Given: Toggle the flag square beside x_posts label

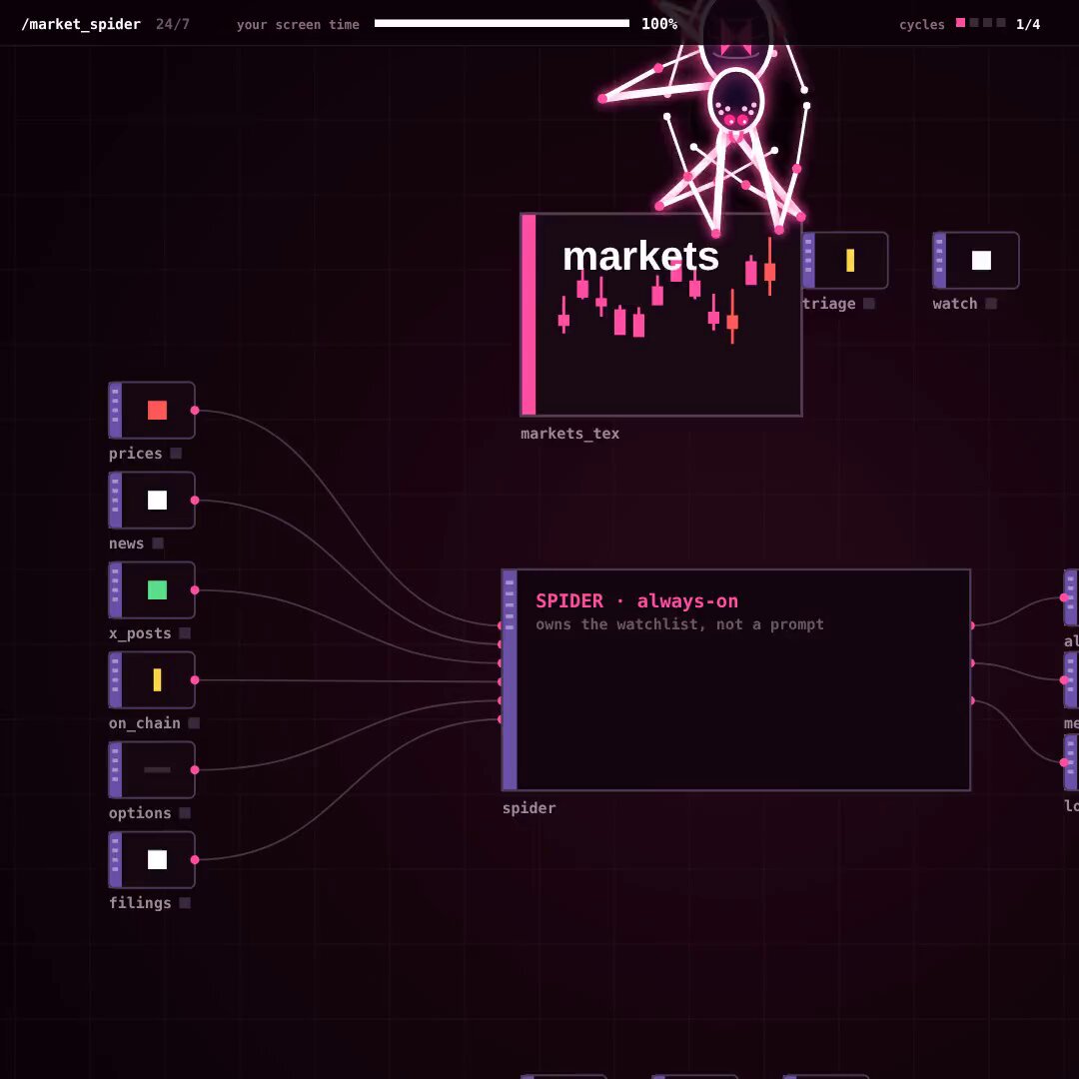Looking at the screenshot, I should [185, 633].
